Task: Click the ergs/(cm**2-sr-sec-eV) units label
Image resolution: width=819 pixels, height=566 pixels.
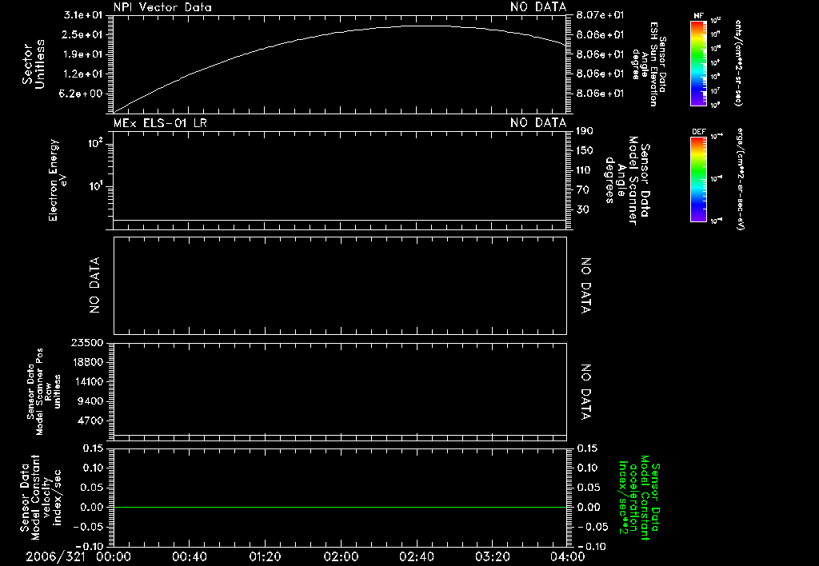Action: (x=740, y=179)
